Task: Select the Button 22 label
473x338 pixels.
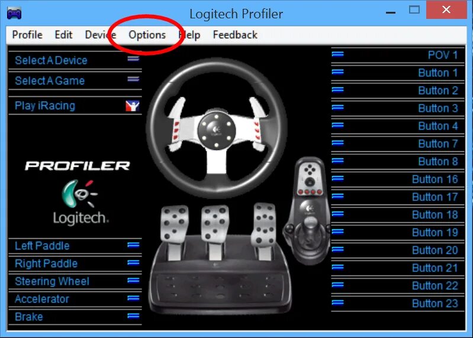Action: pos(435,286)
